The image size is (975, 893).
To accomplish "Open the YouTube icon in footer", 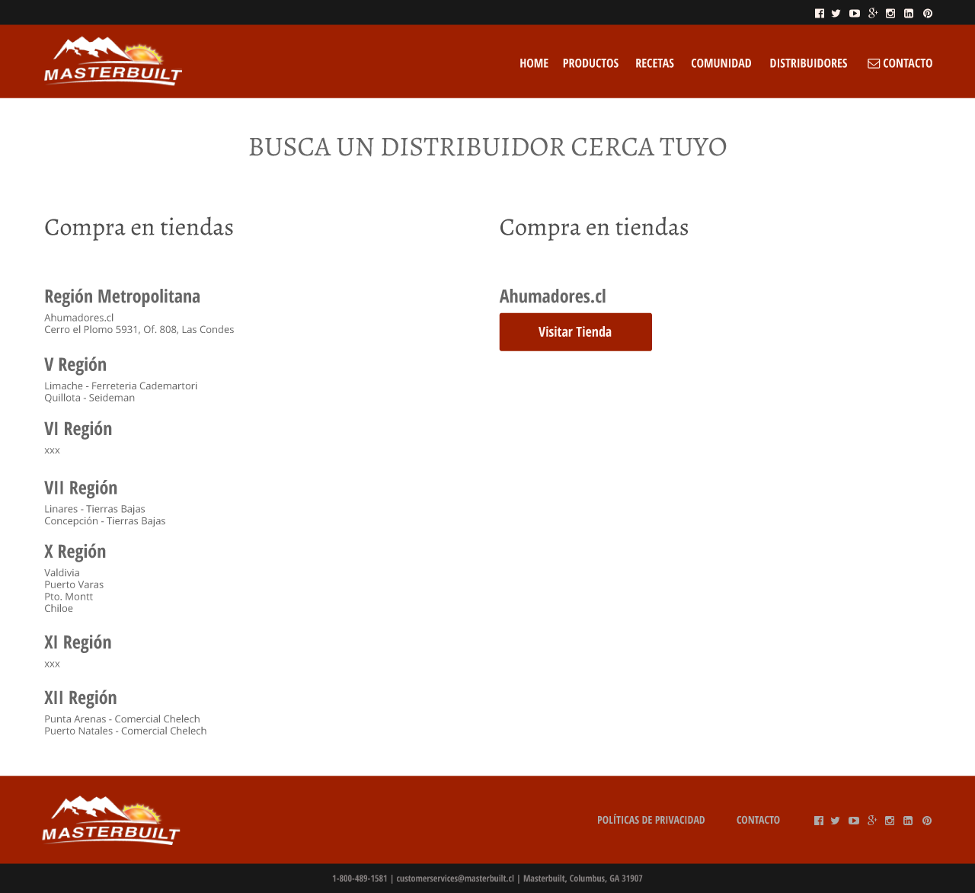I will [x=853, y=821].
